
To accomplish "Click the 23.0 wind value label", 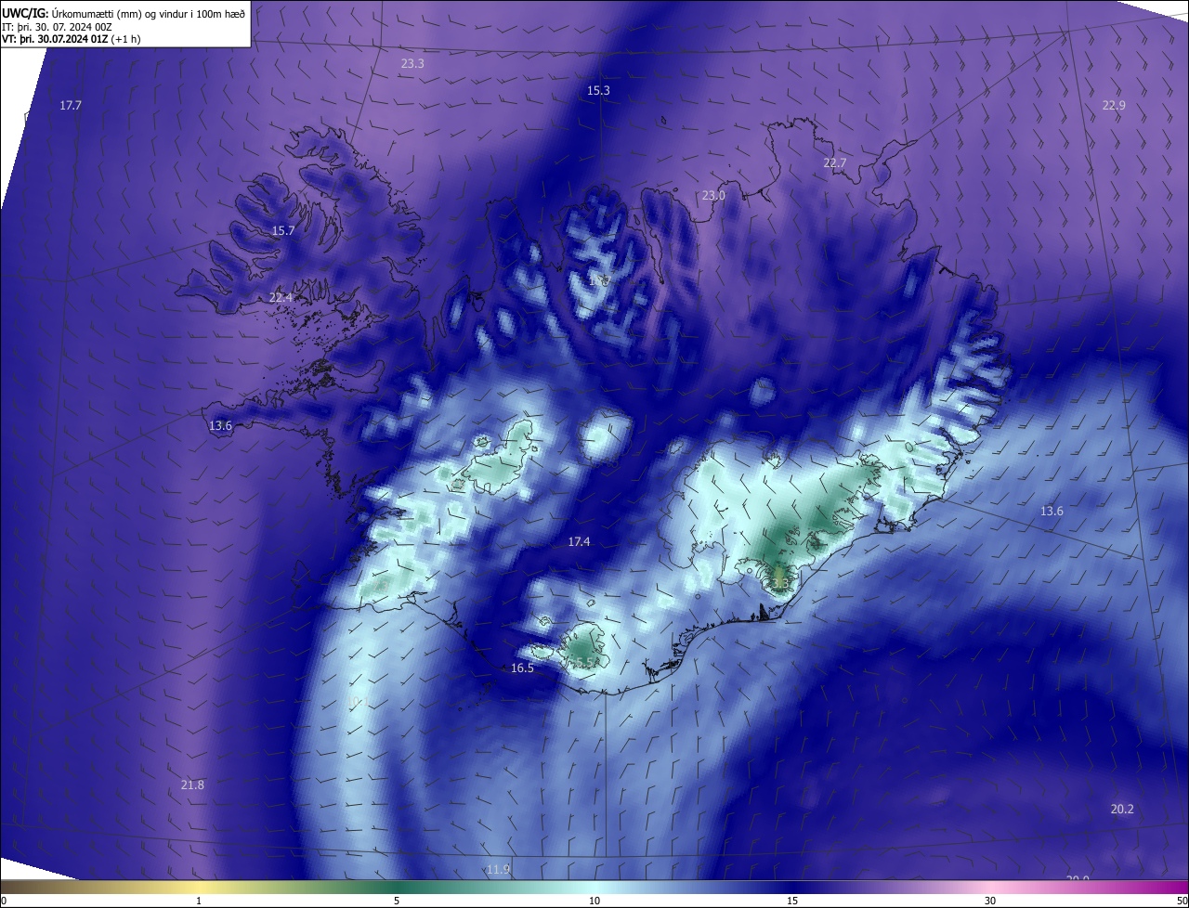I will (x=712, y=196).
